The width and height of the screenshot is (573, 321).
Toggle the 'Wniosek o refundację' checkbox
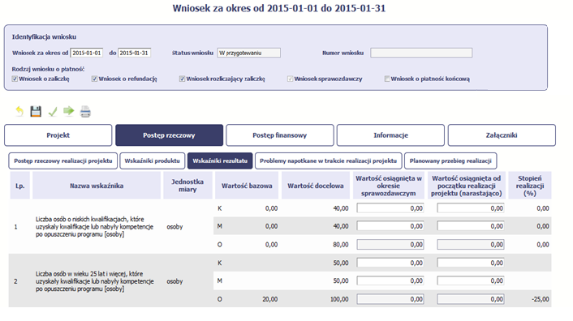pos(94,79)
